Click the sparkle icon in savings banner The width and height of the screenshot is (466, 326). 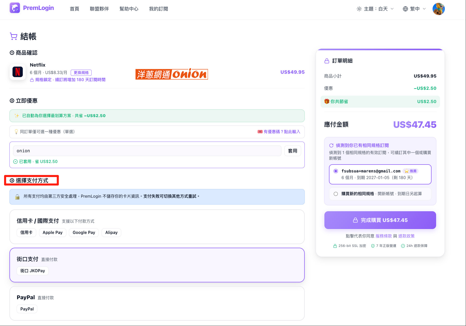click(x=17, y=116)
